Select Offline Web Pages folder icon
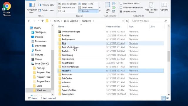Viewport: 188px width, 106px height. tap(60, 32)
